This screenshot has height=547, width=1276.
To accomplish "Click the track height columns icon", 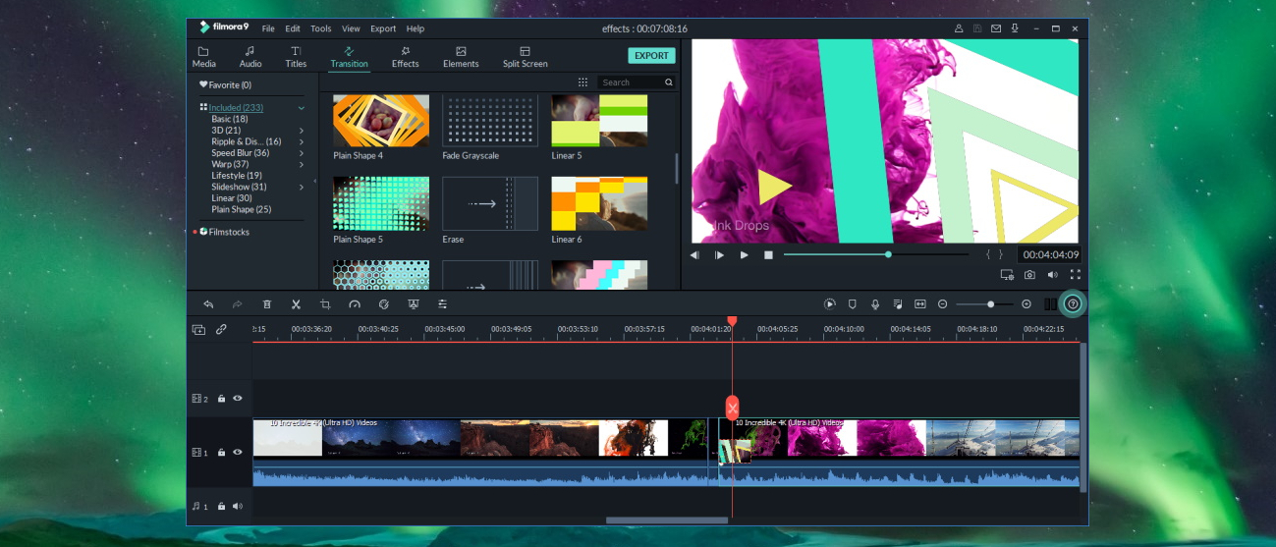I will point(1050,304).
